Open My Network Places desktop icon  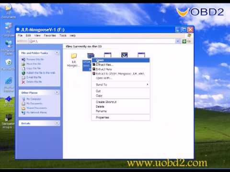coord(8,48)
